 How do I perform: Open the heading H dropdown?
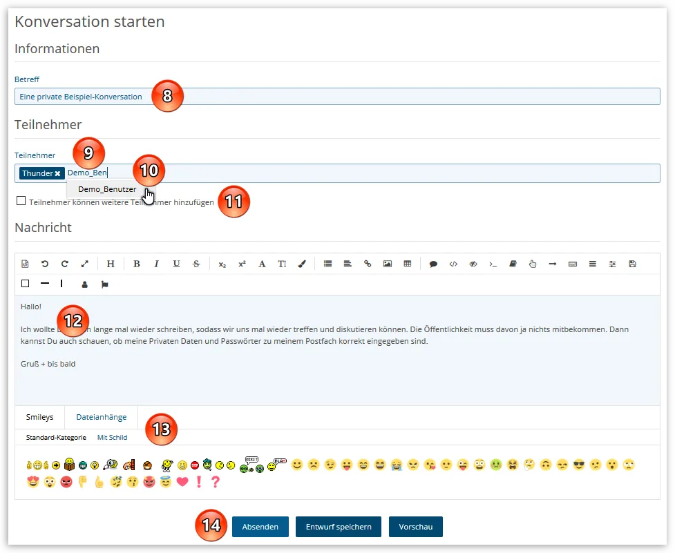[111, 264]
